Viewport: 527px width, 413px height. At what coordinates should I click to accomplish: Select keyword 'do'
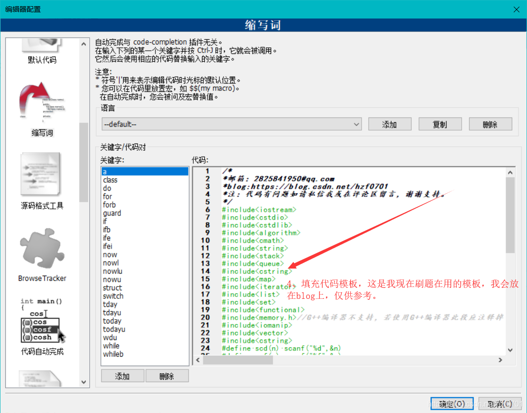(x=145, y=189)
